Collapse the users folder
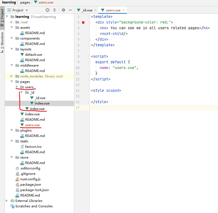The height and width of the screenshot is (213, 218). [17, 87]
